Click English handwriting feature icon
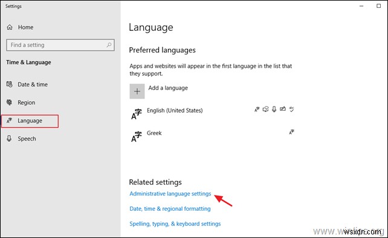 point(283,109)
